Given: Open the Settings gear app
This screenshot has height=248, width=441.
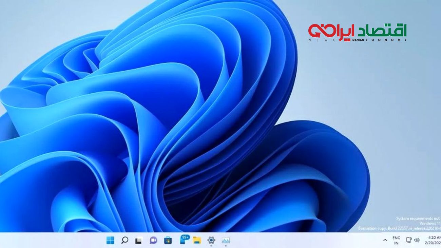Looking at the screenshot, I should coord(211,241).
